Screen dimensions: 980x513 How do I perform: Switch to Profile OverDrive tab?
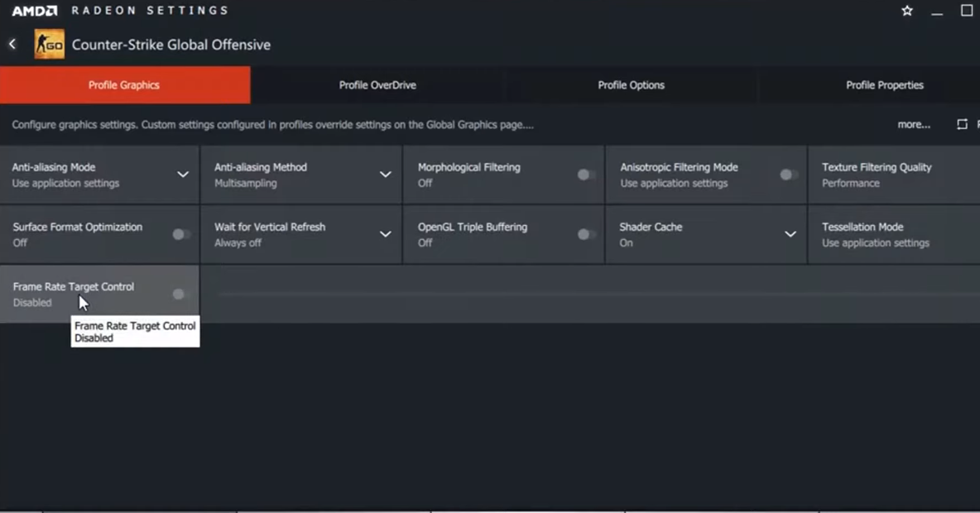tap(377, 85)
